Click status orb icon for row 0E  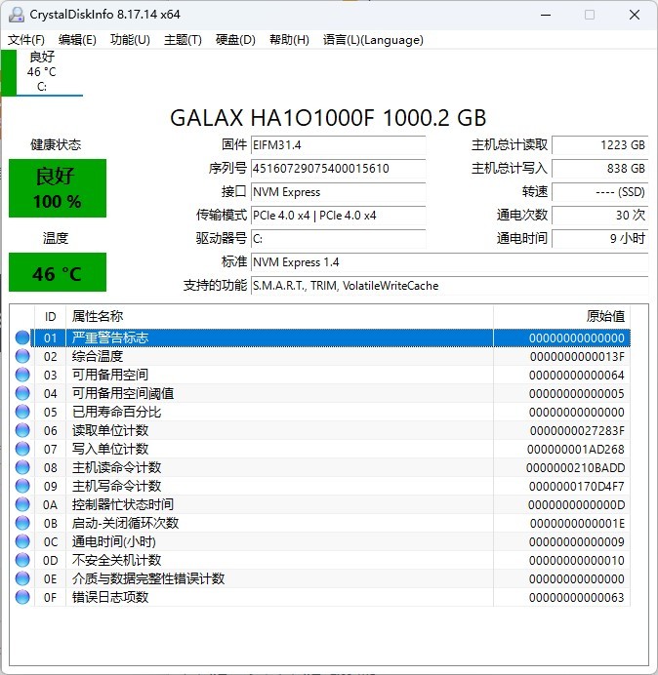point(22,578)
